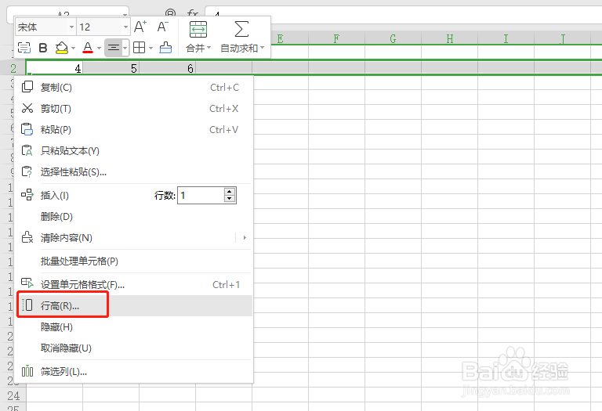Choose 插入(I) to insert rows
Screen dimensions: 602x411
[55, 196]
